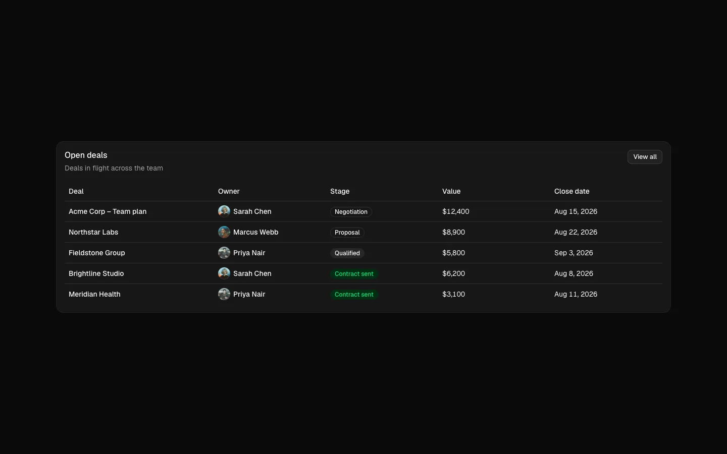Open the Brightline Studio deal
Screen dimensions: 727x454
[x=96, y=273]
